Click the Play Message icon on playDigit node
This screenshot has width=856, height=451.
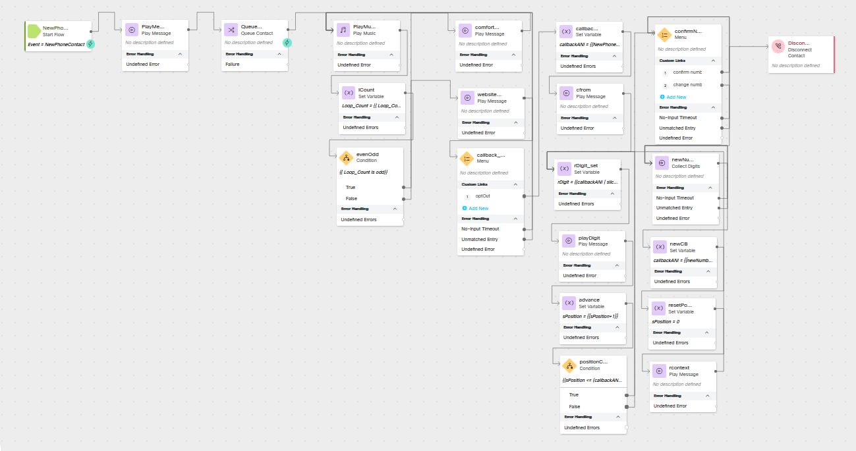pos(569,240)
